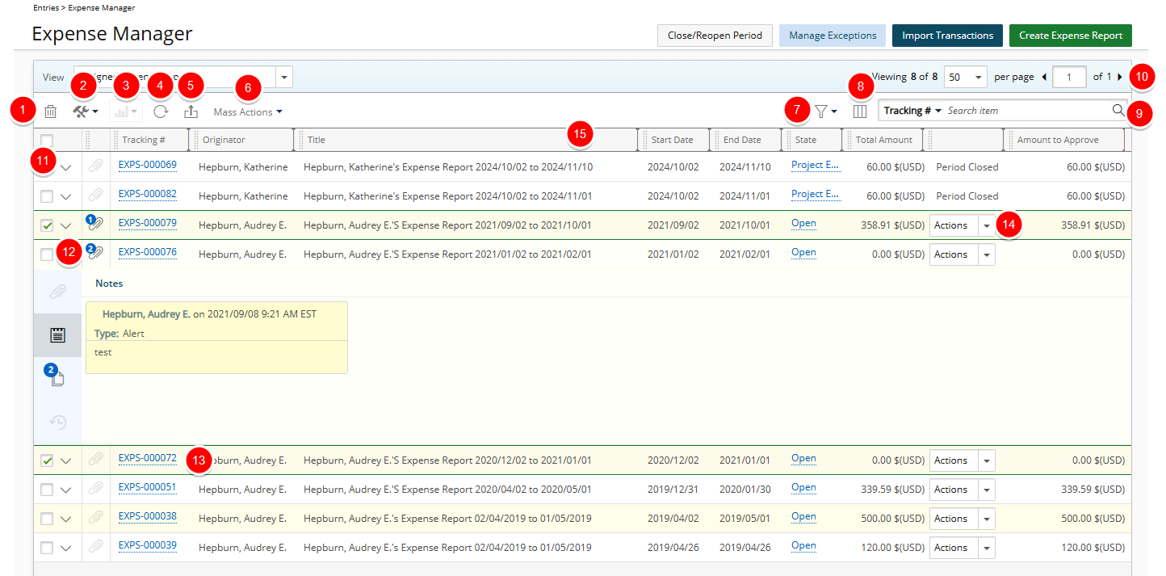Uncheck the EXPS-000079 row checkbox
The width and height of the screenshot is (1166, 576).
[x=47, y=225]
